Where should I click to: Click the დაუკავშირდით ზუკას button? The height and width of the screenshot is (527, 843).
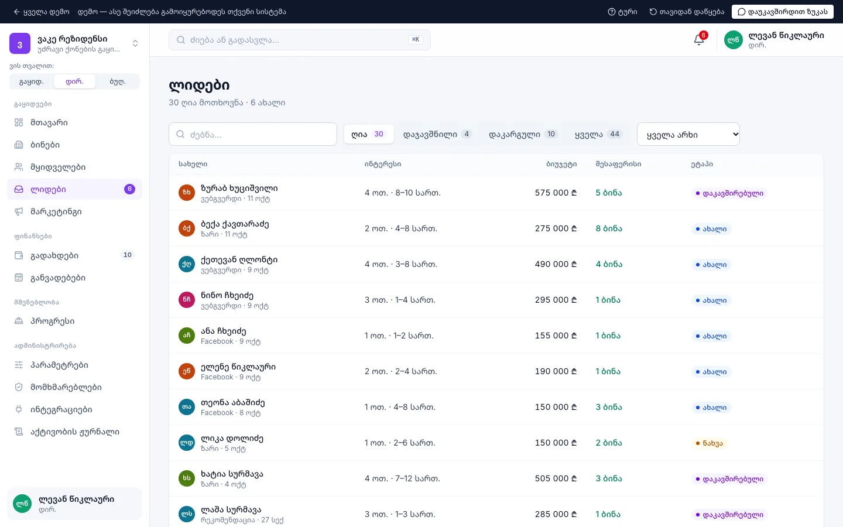point(783,12)
